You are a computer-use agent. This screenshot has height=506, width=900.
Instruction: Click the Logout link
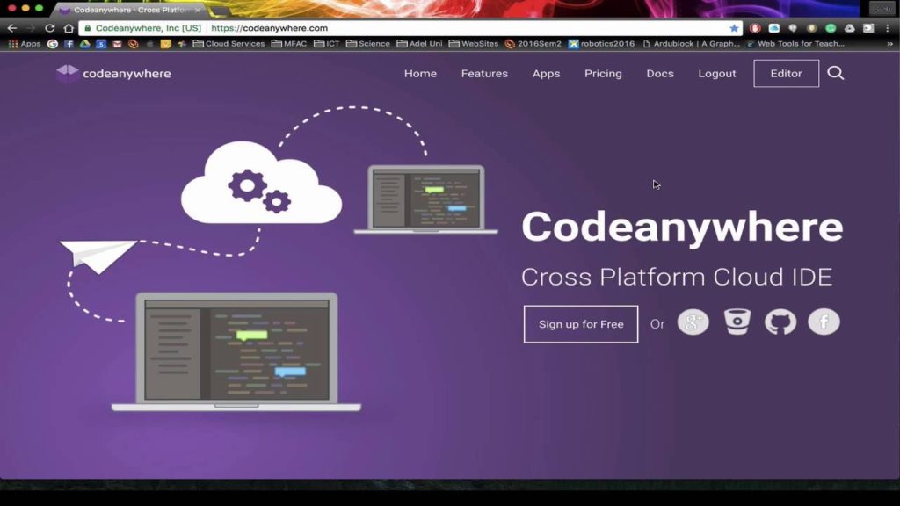pos(716,74)
